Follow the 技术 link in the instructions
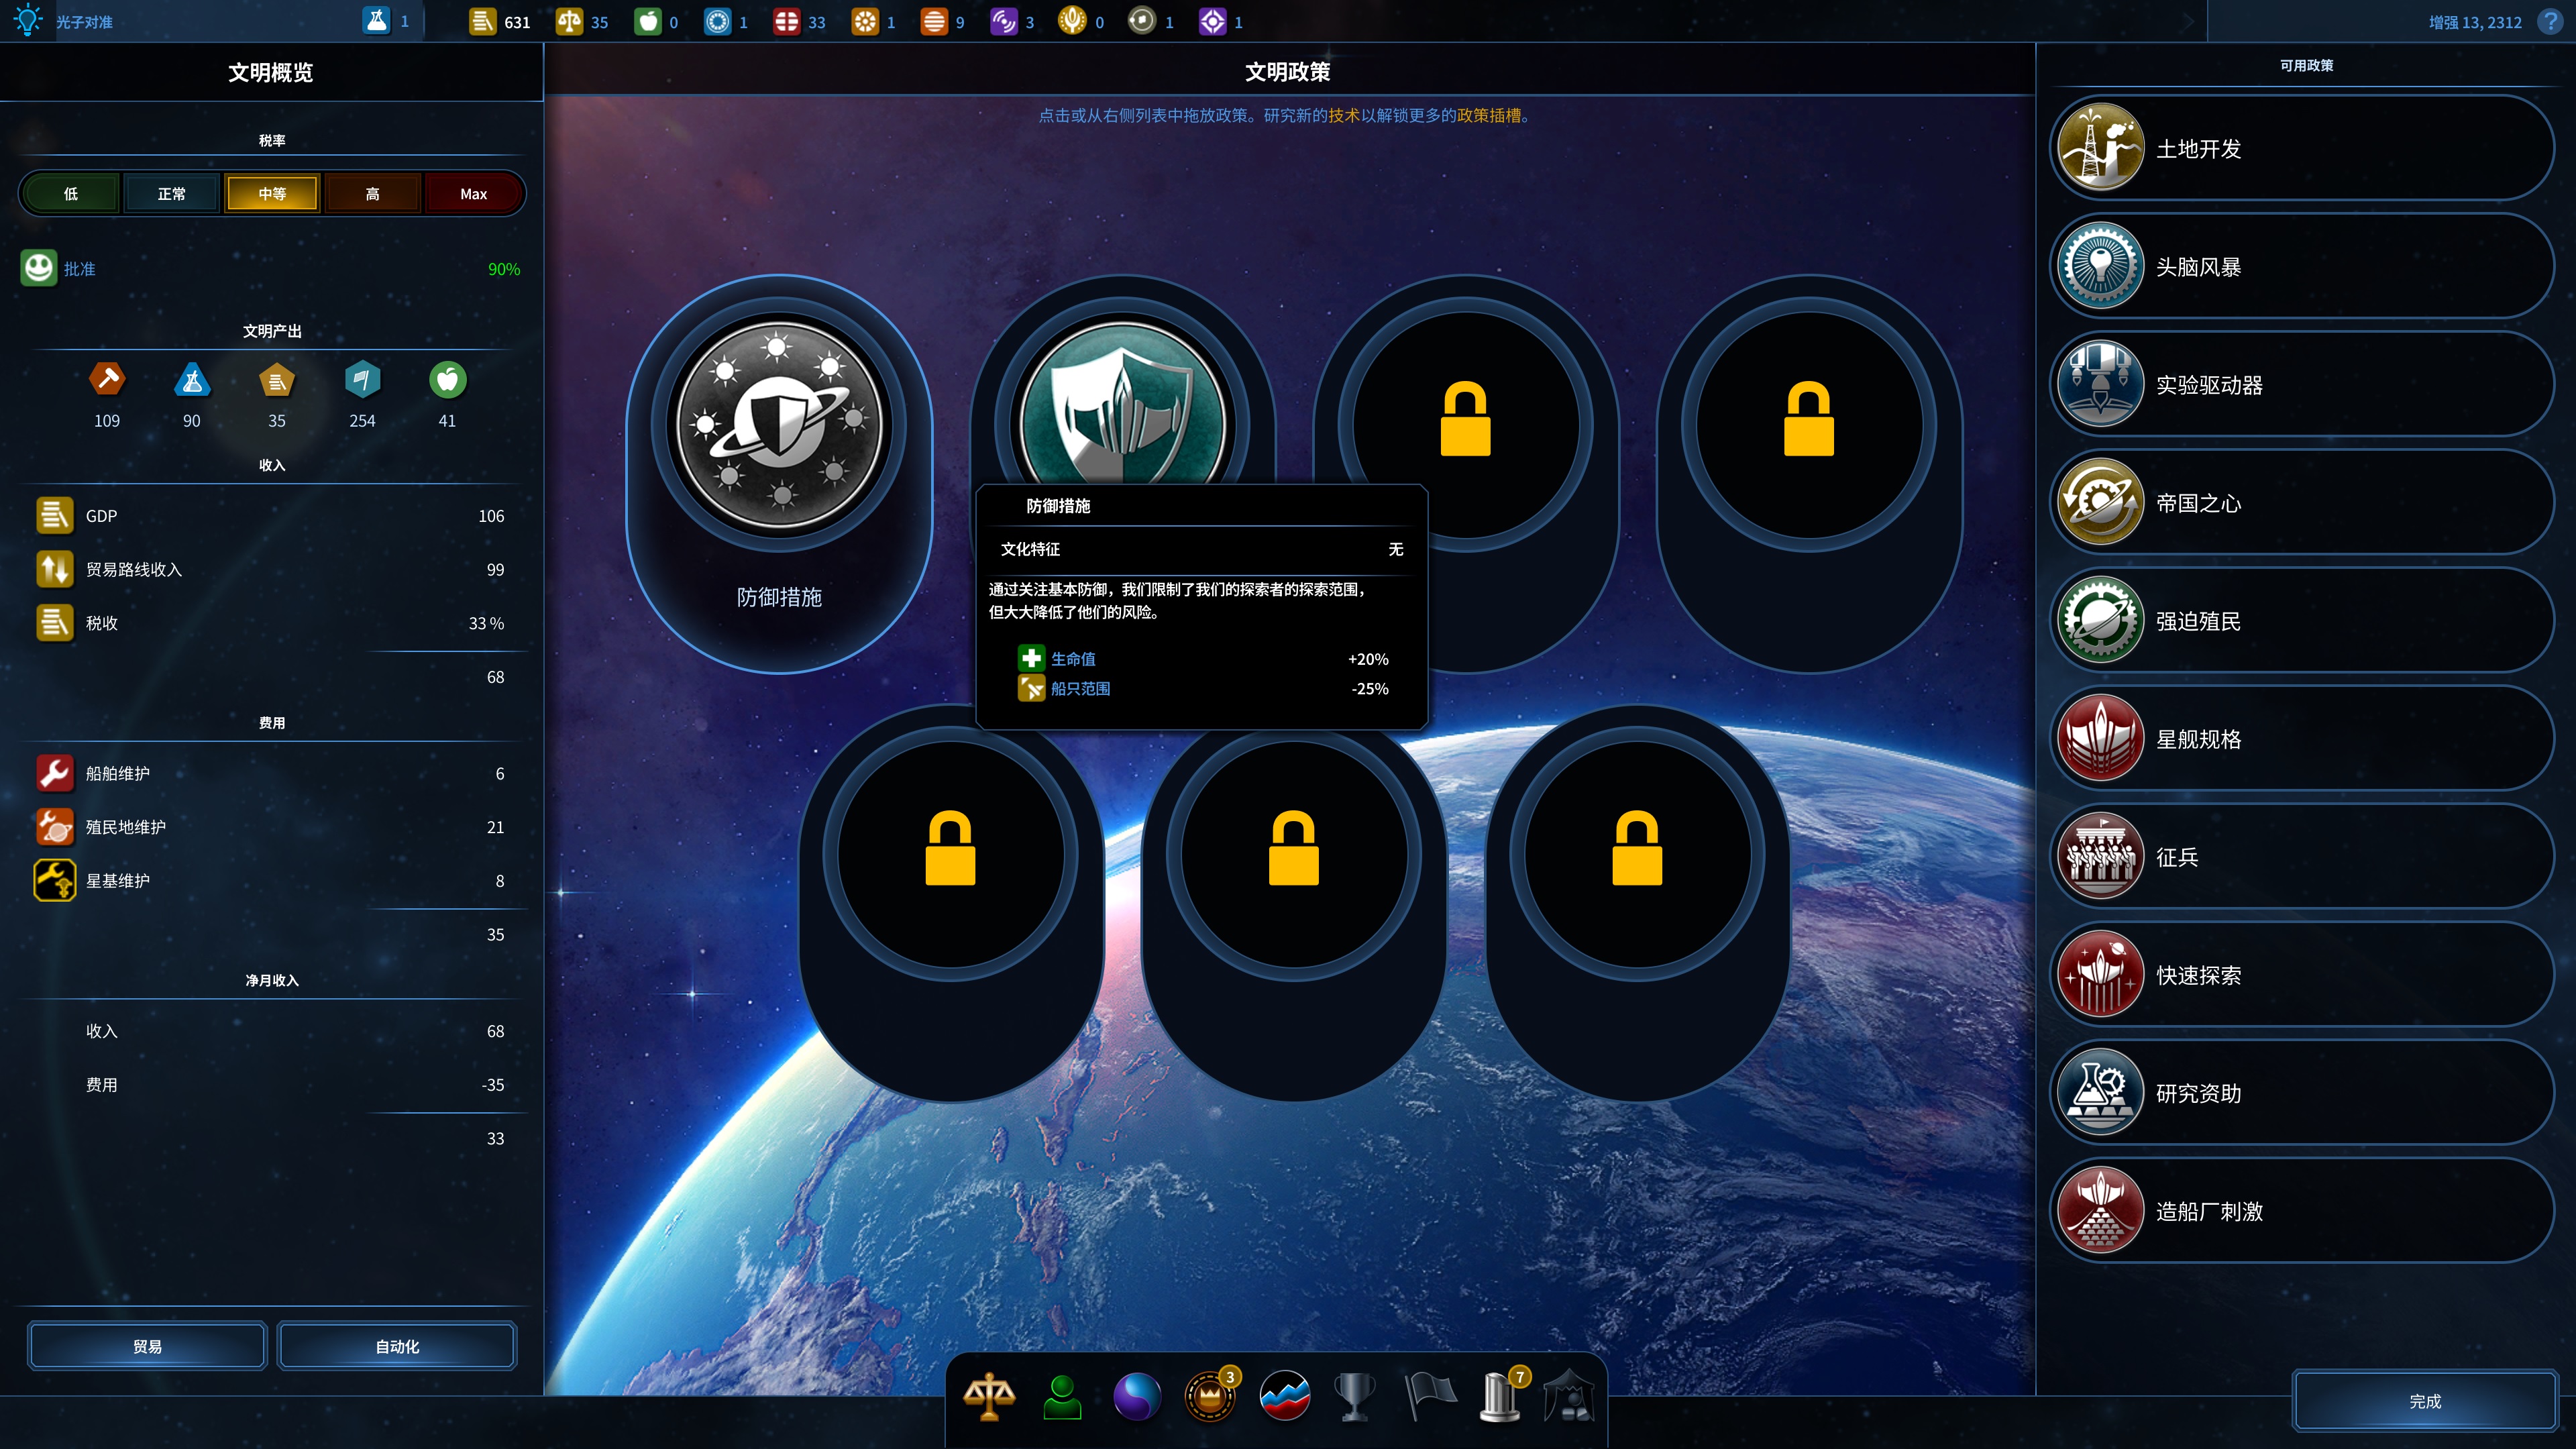The image size is (2576, 1449). (x=1344, y=115)
